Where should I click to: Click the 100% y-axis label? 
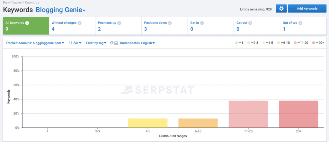pyautogui.click(x=16, y=57)
